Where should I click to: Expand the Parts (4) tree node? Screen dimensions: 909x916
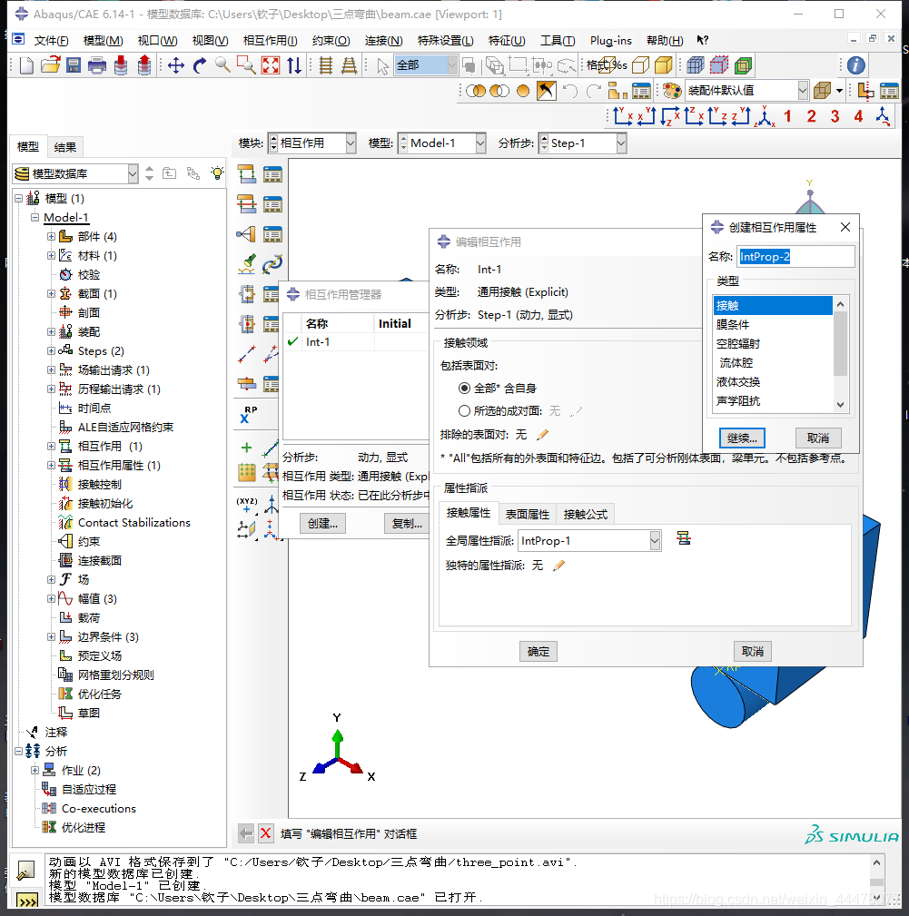click(52, 237)
